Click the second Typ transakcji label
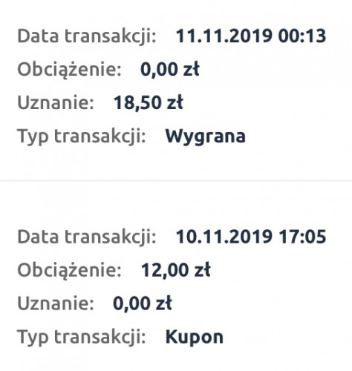 click(x=82, y=338)
